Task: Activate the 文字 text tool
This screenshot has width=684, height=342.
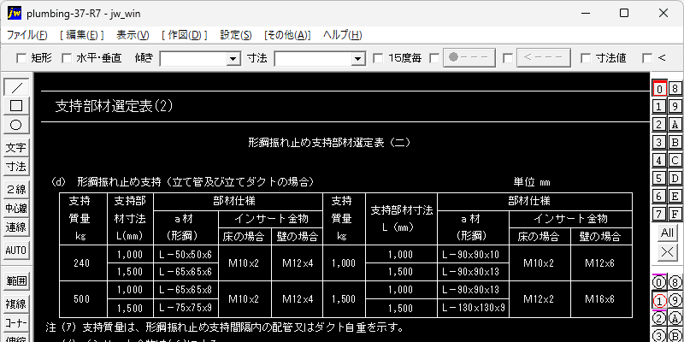Action: pos(16,148)
